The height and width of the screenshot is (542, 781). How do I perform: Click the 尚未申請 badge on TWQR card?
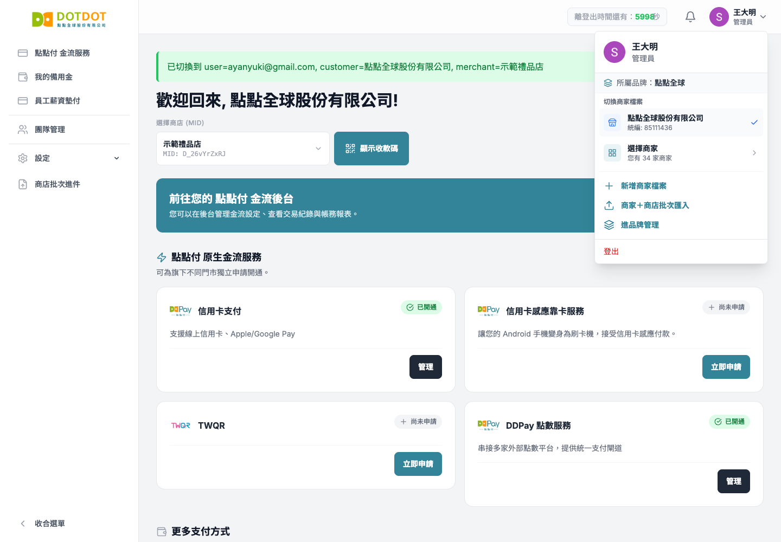click(x=418, y=422)
